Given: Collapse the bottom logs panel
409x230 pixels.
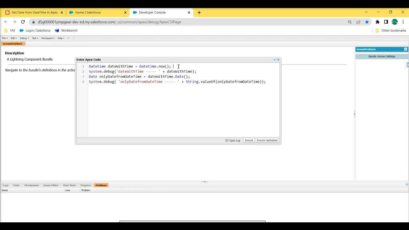Looking at the screenshot, I should (407, 184).
